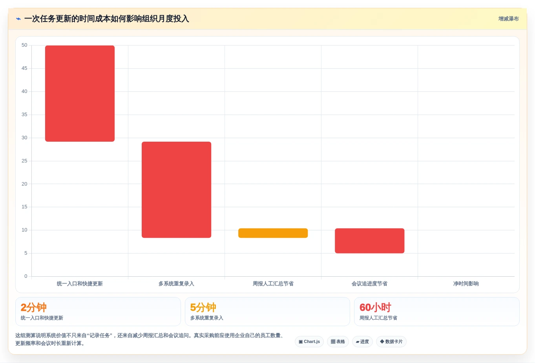Click the lightning icon beside the title
535x363 pixels.
point(18,19)
